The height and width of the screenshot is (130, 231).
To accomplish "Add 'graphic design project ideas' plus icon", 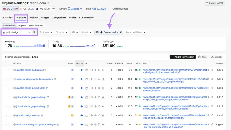I will [14, 88].
